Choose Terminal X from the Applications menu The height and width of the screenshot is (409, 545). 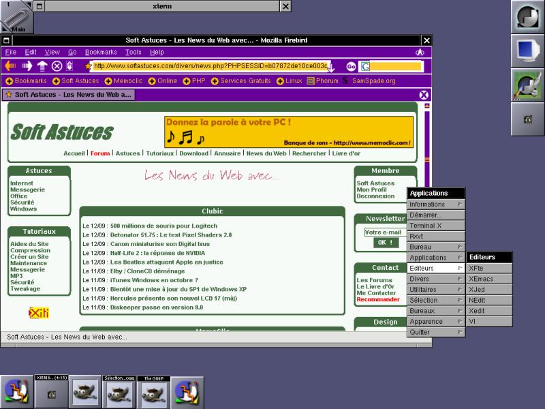[436, 226]
